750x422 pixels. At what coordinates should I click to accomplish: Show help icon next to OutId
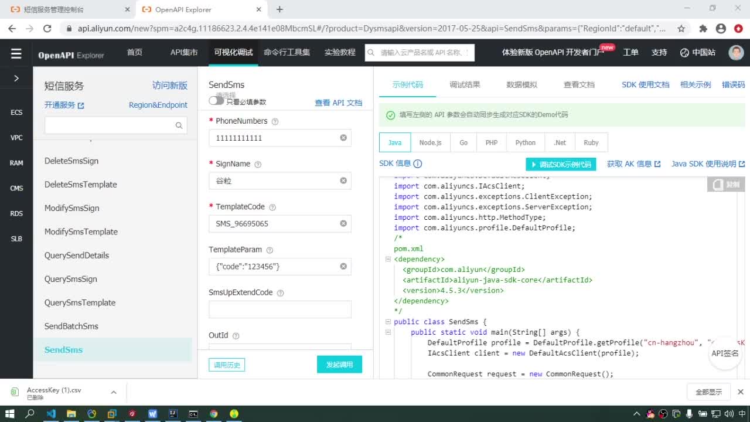[236, 336]
